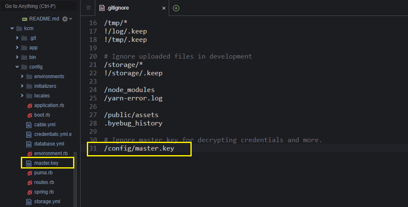Open routes.rb in the file tree

(x=44, y=182)
